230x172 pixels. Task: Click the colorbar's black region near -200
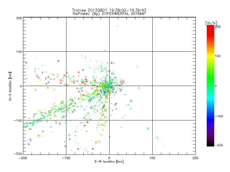[210, 144]
